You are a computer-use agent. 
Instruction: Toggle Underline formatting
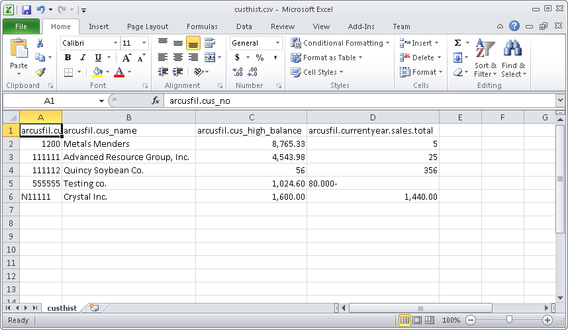click(98, 58)
